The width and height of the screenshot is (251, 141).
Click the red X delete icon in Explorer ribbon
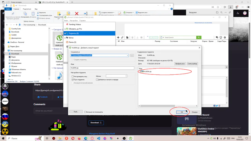(x=77, y=14)
